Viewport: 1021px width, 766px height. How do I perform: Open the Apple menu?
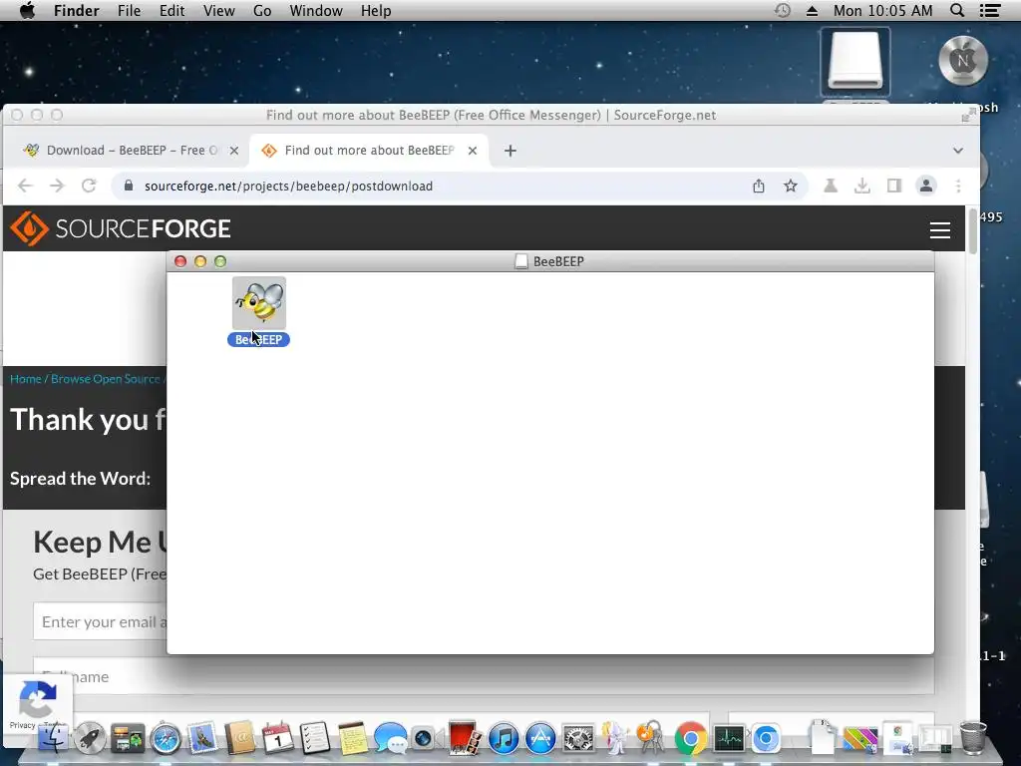[x=27, y=10]
